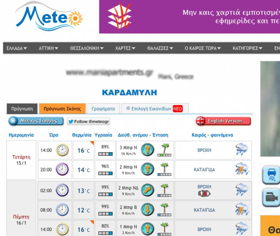Click the thunderstorm icon at 20:00 Wednesday

(242, 170)
